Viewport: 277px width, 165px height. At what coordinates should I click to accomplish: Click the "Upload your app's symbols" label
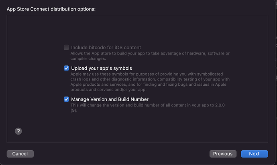[x=101, y=68]
